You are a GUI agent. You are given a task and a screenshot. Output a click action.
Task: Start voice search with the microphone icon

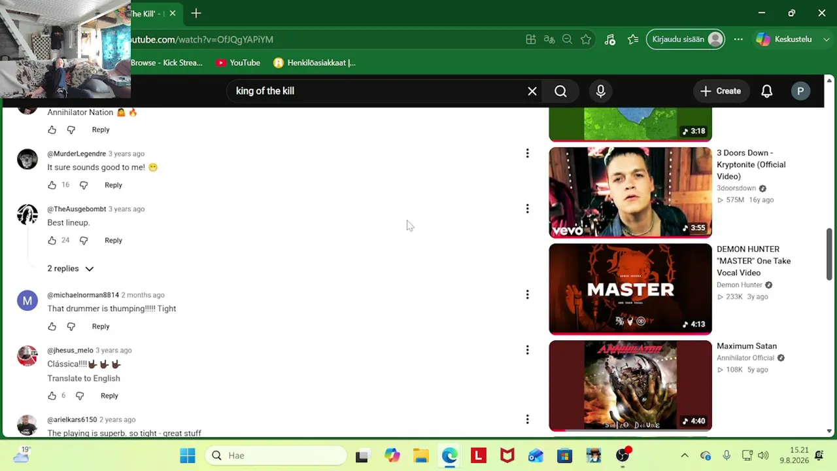(601, 92)
